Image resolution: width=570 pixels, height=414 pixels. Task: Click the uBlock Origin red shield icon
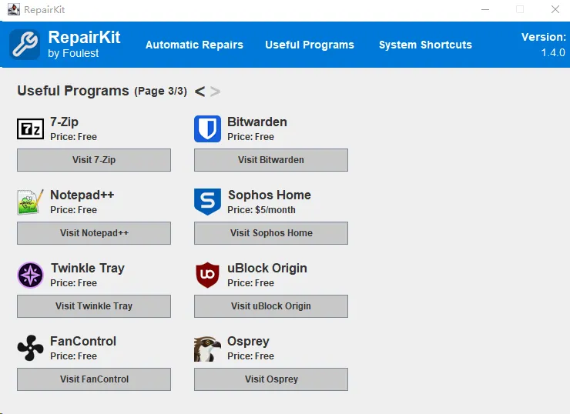207,275
